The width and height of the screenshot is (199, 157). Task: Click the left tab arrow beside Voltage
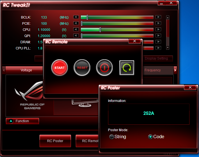pyautogui.click(x=4, y=70)
